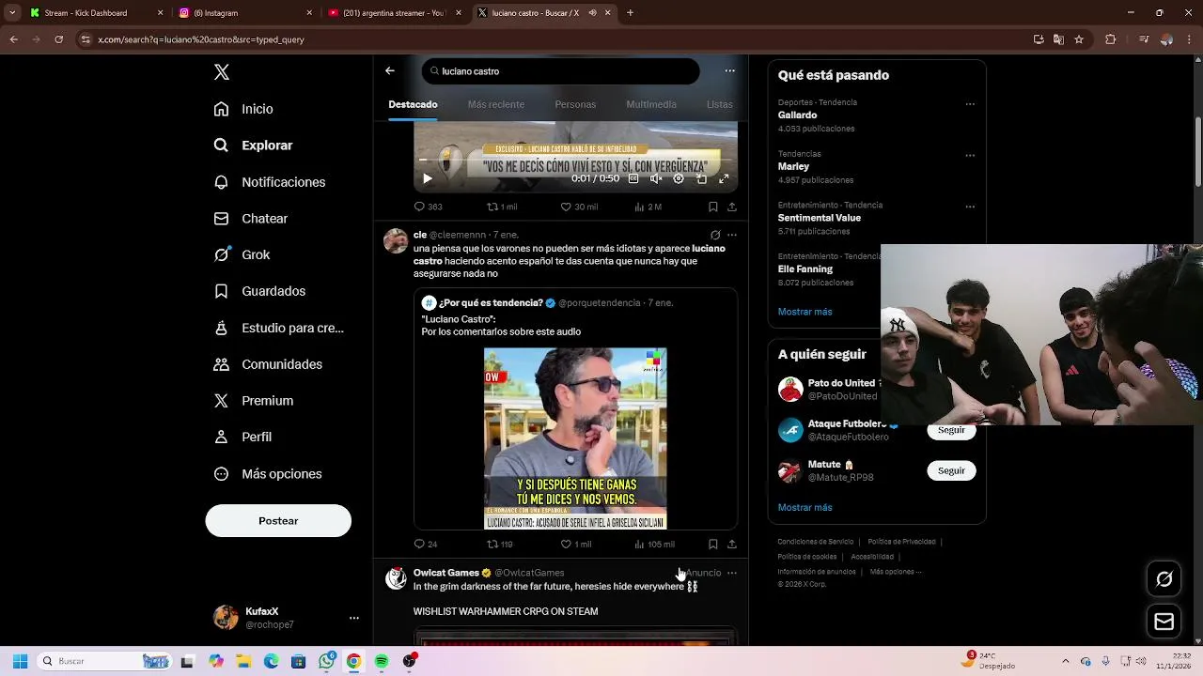The width and height of the screenshot is (1203, 676).
Task: Bookmark the video post with 30 mil likes
Action: 713,207
